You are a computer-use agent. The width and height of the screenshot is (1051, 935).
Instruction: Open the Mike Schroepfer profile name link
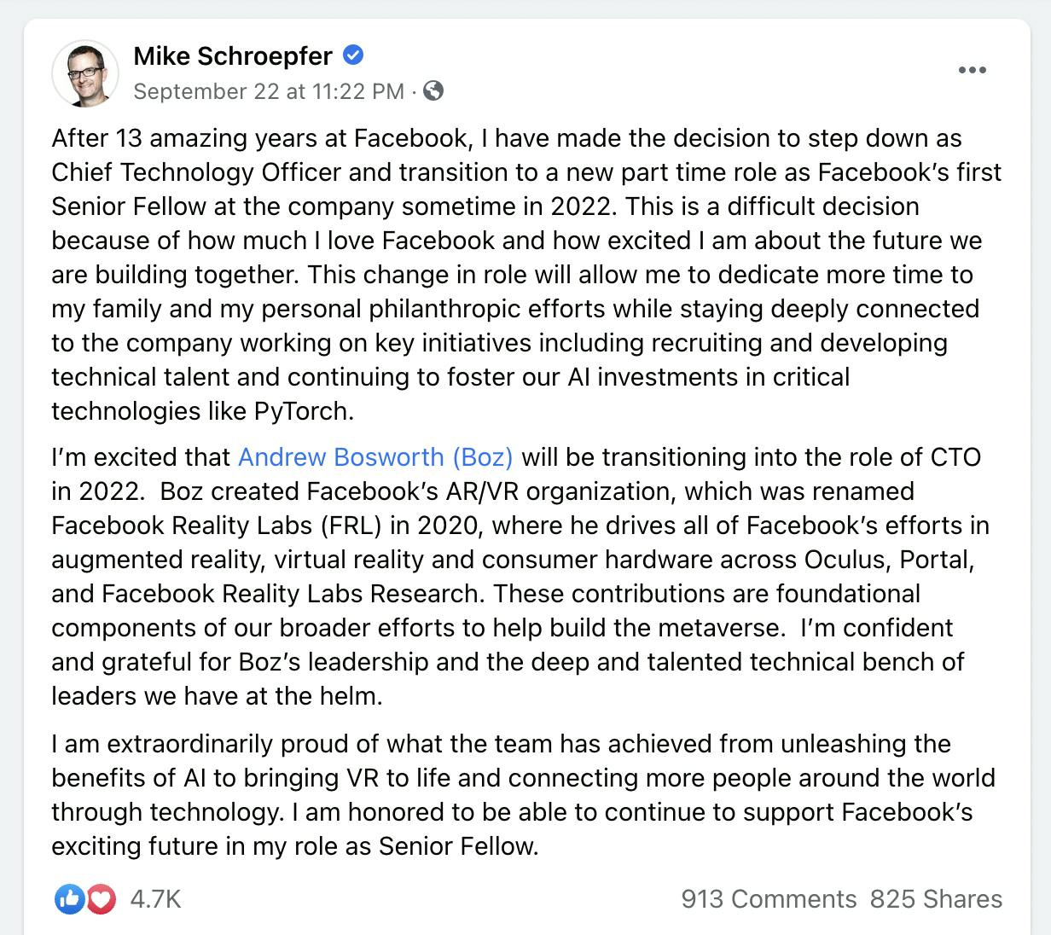[233, 55]
